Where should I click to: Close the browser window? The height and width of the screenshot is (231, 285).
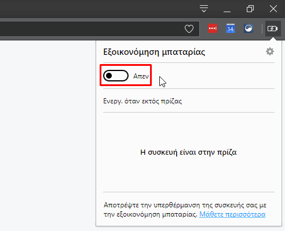tap(273, 9)
